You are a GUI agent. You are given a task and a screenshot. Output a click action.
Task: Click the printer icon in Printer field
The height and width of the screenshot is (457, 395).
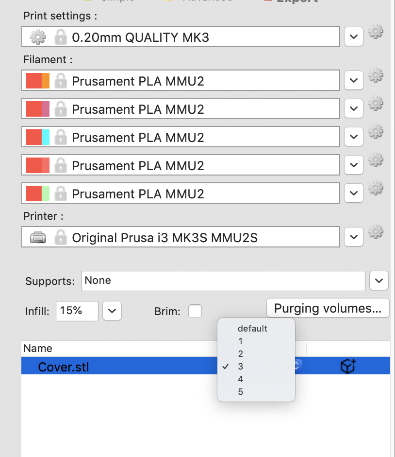tap(38, 238)
